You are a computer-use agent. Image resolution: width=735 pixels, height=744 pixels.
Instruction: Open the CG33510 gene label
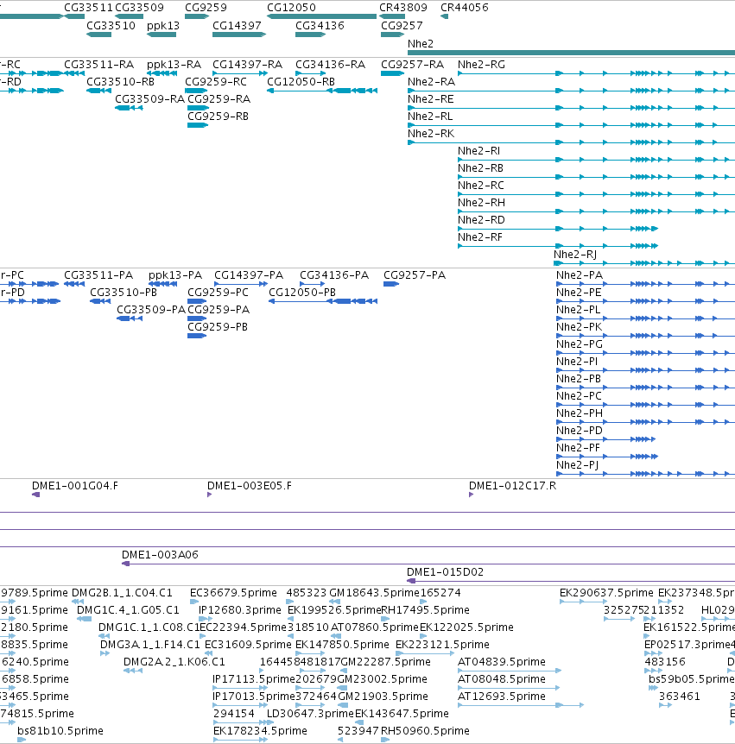[x=111, y=26]
